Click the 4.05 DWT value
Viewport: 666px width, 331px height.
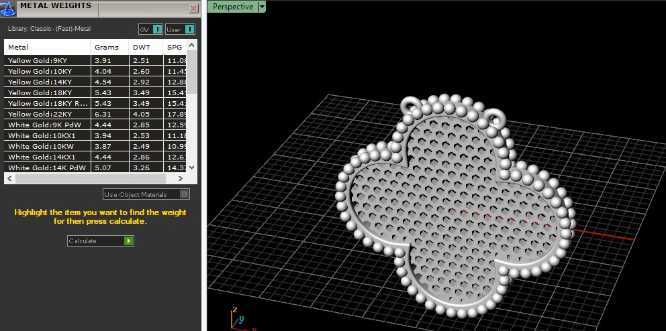coord(141,114)
